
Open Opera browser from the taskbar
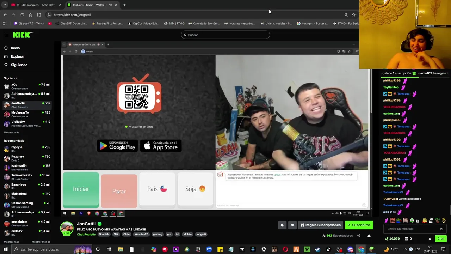point(285,249)
